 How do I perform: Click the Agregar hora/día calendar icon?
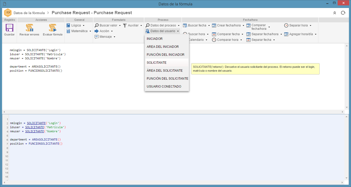point(286,34)
